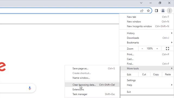174x98 pixels.
Task: Restore down the Chrome window
Action: point(160,3)
